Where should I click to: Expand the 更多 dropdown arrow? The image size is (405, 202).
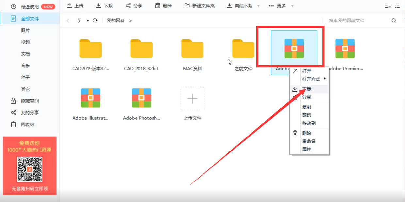(x=292, y=6)
